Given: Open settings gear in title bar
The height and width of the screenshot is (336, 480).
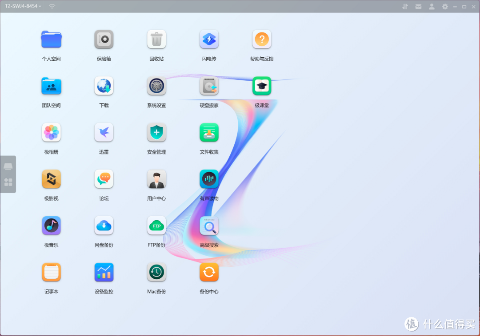Looking at the screenshot, I should [445, 7].
